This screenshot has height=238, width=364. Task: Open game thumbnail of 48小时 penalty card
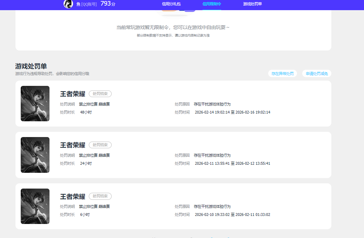(x=35, y=104)
